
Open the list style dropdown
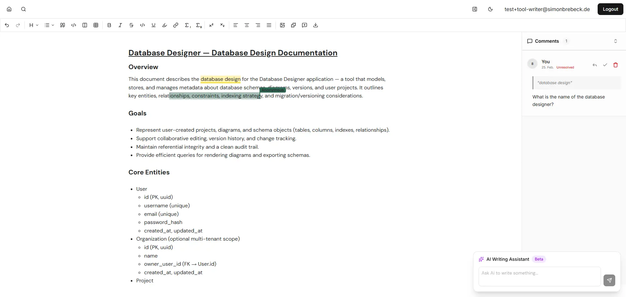pyautogui.click(x=49, y=25)
